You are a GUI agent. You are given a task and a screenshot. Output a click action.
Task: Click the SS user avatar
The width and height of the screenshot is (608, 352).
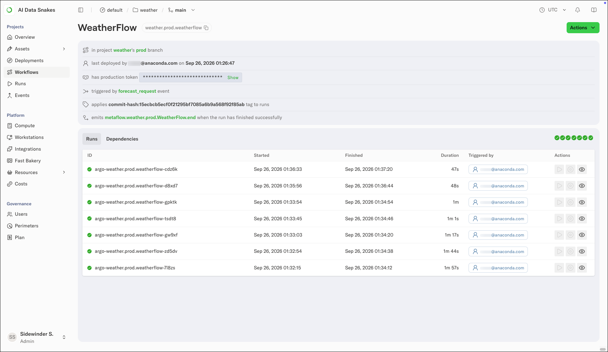[12, 337]
